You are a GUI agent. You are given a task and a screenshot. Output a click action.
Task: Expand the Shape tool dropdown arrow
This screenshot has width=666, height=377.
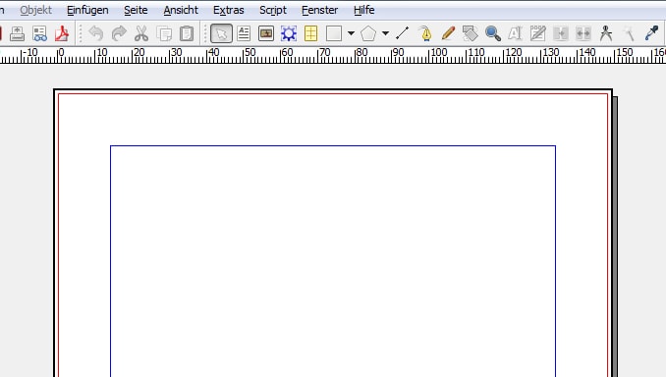pos(352,33)
